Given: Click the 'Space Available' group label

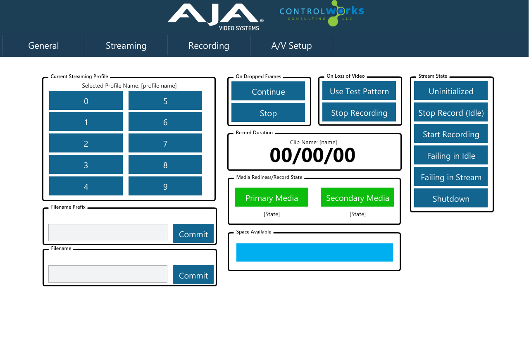Looking at the screenshot, I should [x=254, y=232].
